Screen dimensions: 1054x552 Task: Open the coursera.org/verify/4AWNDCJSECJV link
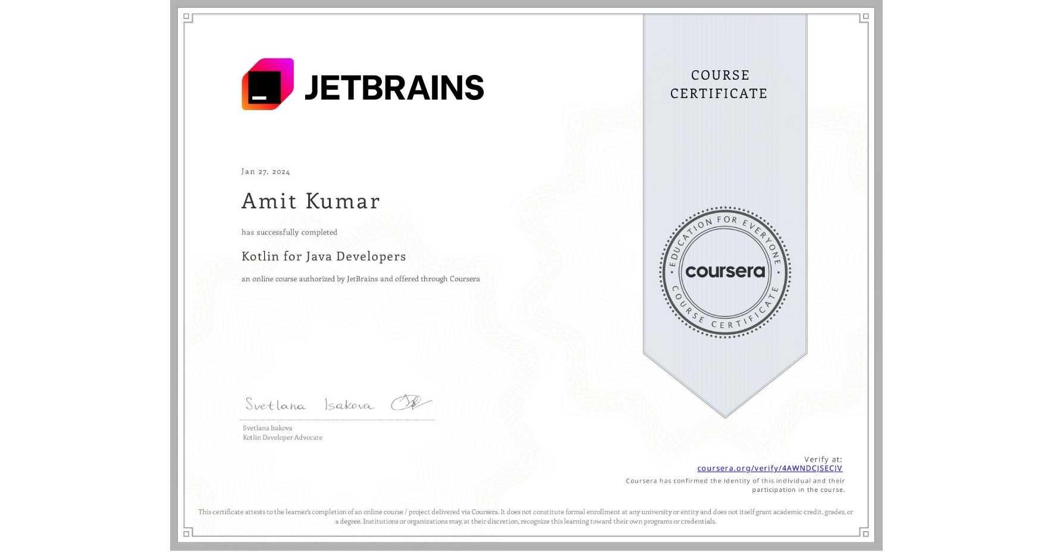pos(768,469)
